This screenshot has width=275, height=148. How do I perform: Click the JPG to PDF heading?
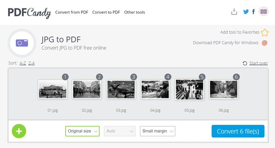coord(61,40)
